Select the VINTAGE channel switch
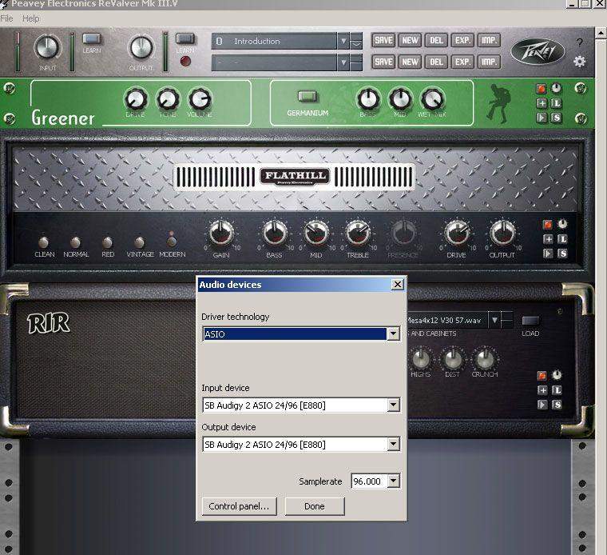 tap(139, 242)
